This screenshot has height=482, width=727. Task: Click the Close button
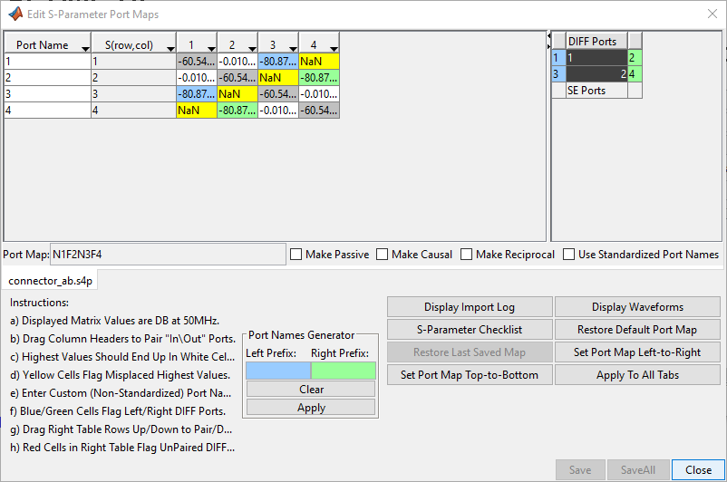click(x=698, y=470)
